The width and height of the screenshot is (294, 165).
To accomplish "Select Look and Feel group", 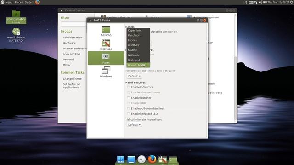I will pos(72,54).
